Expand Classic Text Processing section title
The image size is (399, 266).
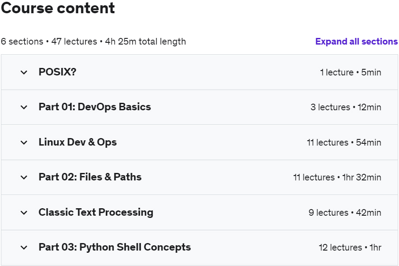(96, 212)
